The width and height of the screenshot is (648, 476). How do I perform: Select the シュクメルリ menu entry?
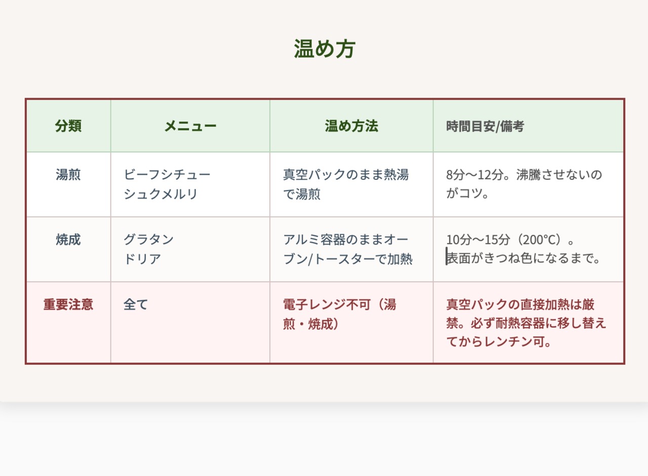coord(160,194)
